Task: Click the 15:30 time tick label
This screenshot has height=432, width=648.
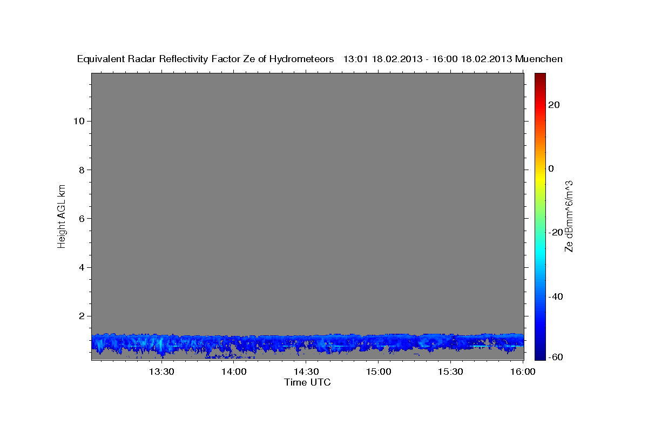Action: 450,372
